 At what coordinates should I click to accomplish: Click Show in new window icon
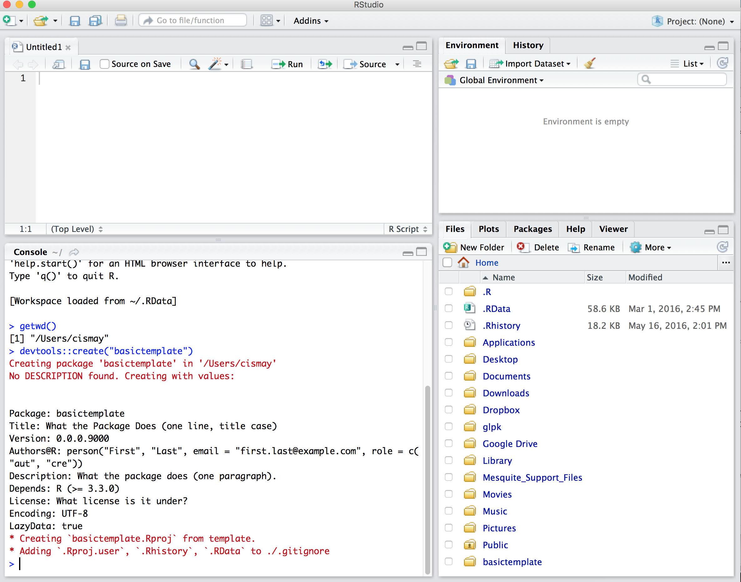coord(59,64)
